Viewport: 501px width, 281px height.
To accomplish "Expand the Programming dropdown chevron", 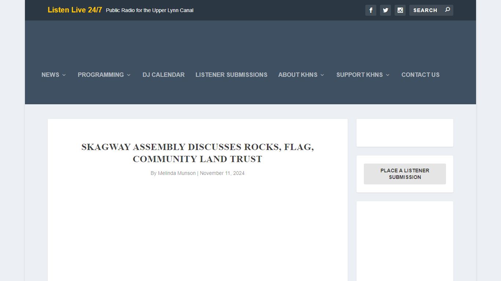I will [x=129, y=75].
